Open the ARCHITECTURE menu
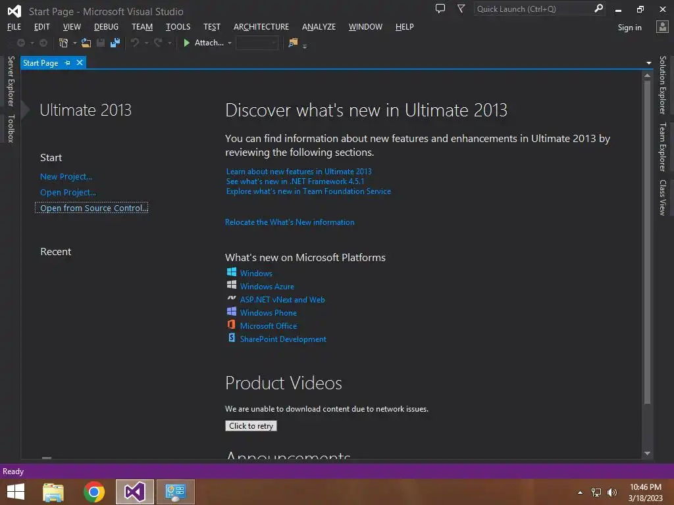674x505 pixels. (261, 26)
